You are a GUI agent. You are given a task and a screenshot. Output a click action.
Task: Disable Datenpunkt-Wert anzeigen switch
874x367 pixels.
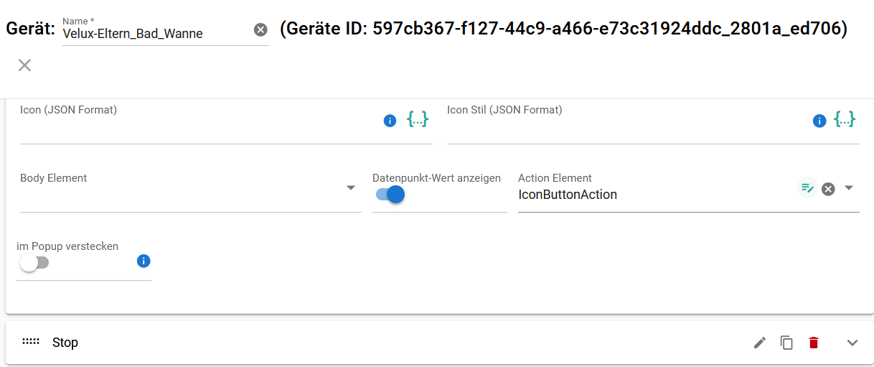[390, 195]
